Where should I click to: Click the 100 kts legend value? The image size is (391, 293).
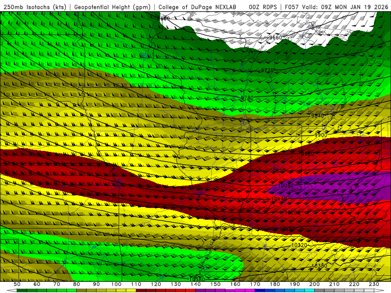[x=116, y=284]
